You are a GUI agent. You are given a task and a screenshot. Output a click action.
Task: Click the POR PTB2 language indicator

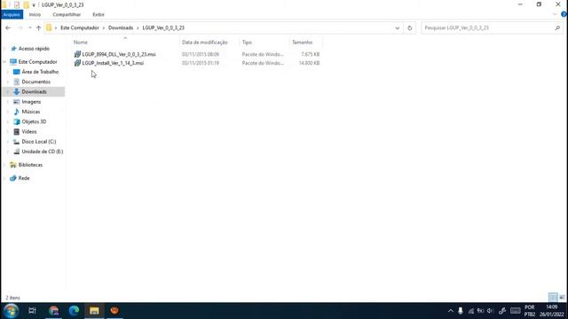pyautogui.click(x=529, y=311)
